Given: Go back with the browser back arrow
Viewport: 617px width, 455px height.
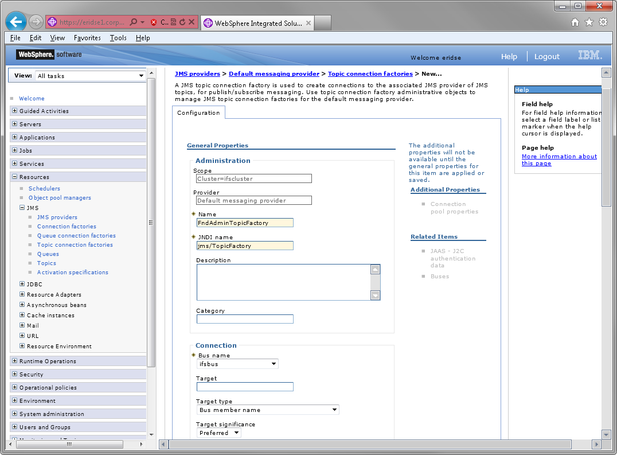Looking at the screenshot, I should (15, 22).
